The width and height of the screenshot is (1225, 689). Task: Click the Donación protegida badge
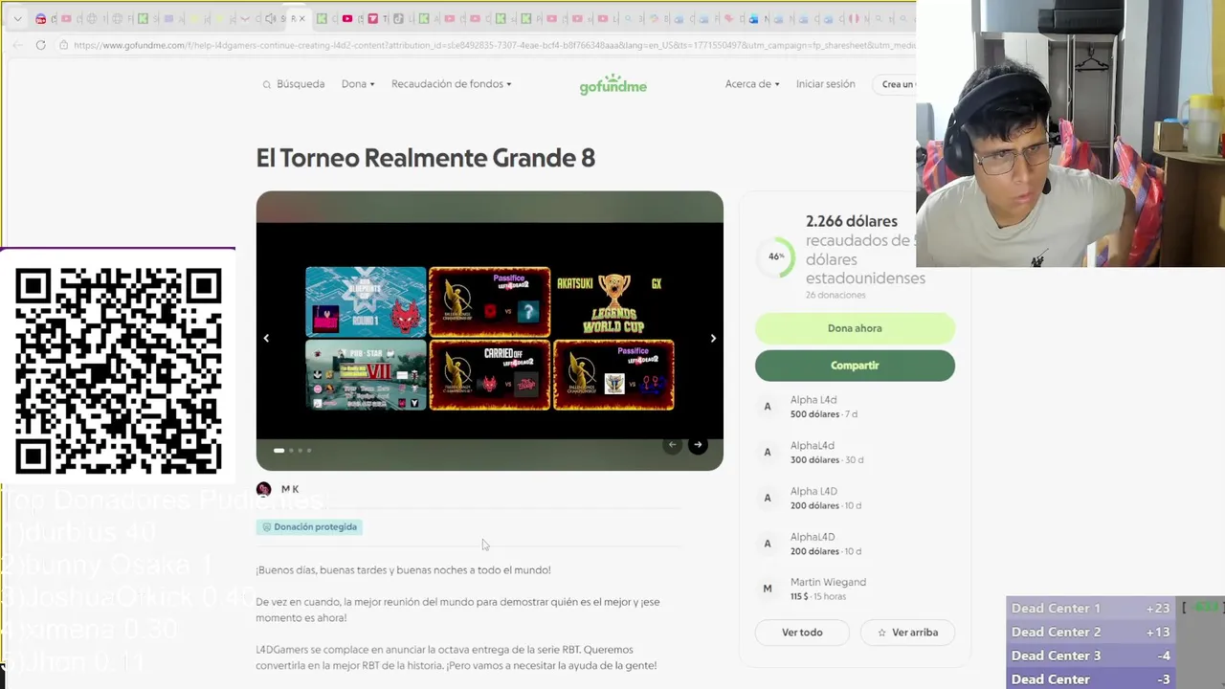point(309,526)
